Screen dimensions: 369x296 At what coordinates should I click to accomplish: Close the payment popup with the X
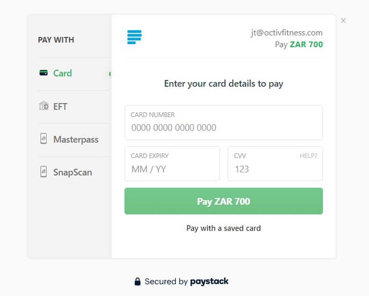click(x=343, y=20)
